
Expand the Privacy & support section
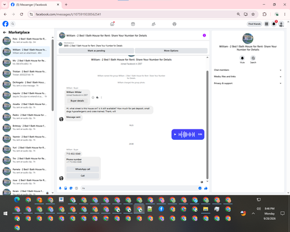tap(248, 84)
